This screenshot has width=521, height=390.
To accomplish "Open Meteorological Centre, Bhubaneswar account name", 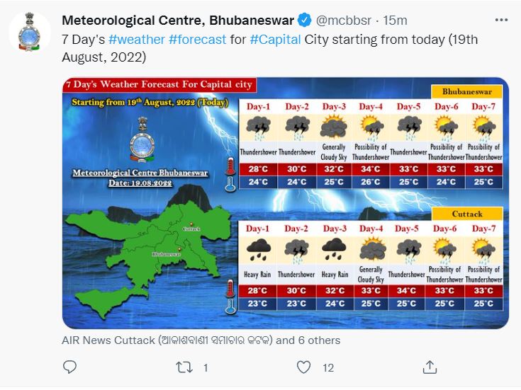I will [178, 21].
